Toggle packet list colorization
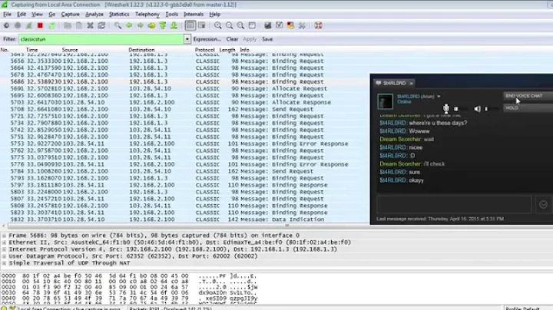Viewport: 553px width, 310px height. [x=190, y=25]
